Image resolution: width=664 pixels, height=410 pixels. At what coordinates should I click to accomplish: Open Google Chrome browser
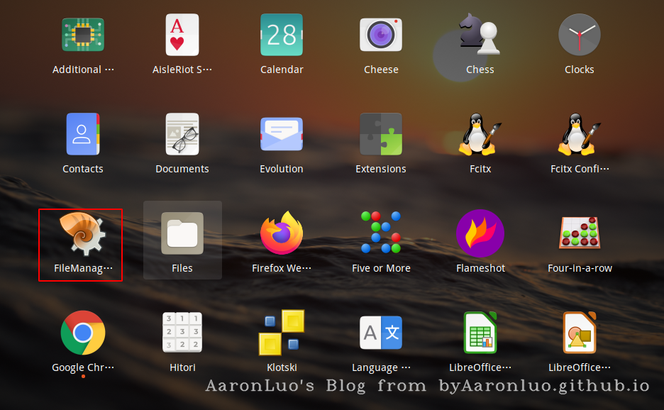[83, 333]
